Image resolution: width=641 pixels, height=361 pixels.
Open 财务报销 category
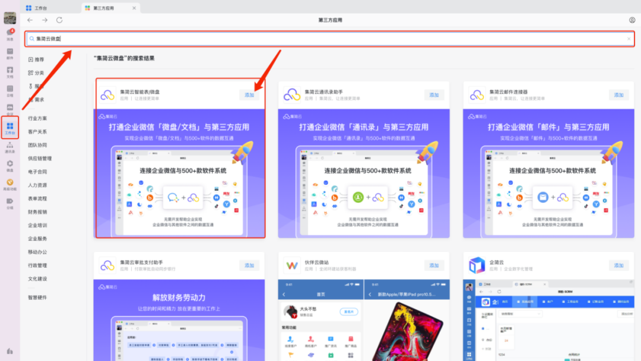[37, 212]
